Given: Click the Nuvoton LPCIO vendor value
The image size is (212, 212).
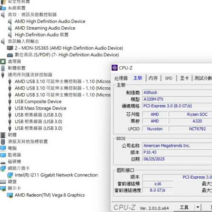Looking at the screenshot, I should (x=155, y=129).
